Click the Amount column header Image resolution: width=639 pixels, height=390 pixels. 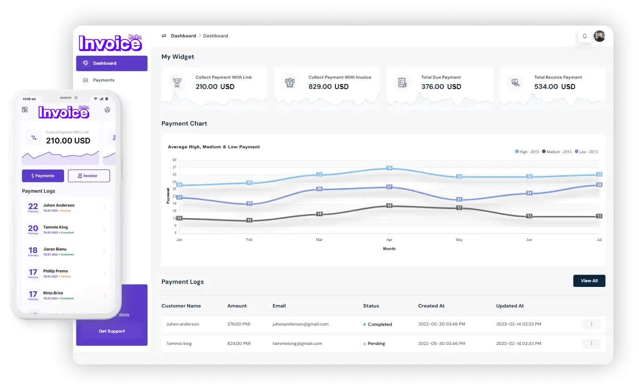tap(237, 306)
